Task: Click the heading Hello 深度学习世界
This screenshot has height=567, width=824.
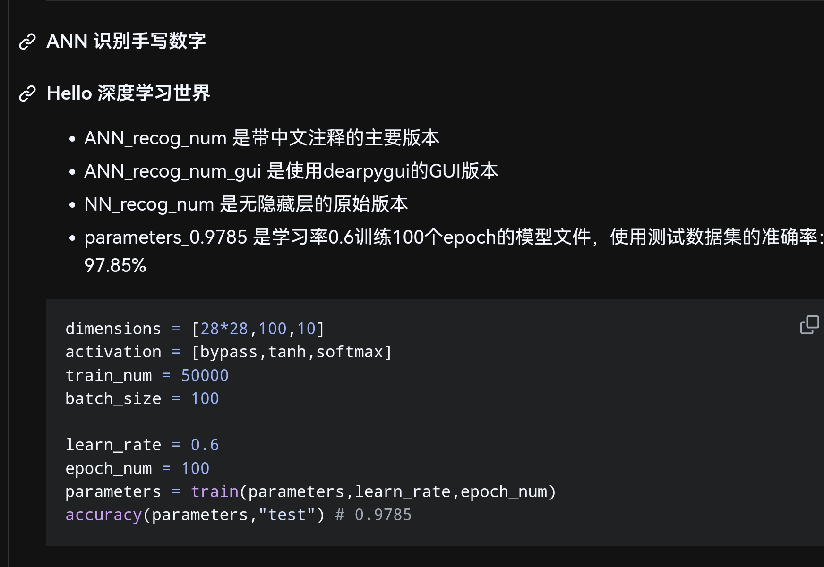Action: [128, 93]
